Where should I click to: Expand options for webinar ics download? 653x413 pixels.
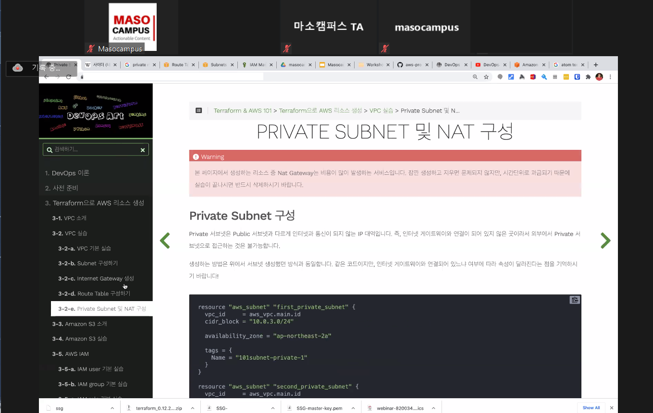(x=433, y=408)
